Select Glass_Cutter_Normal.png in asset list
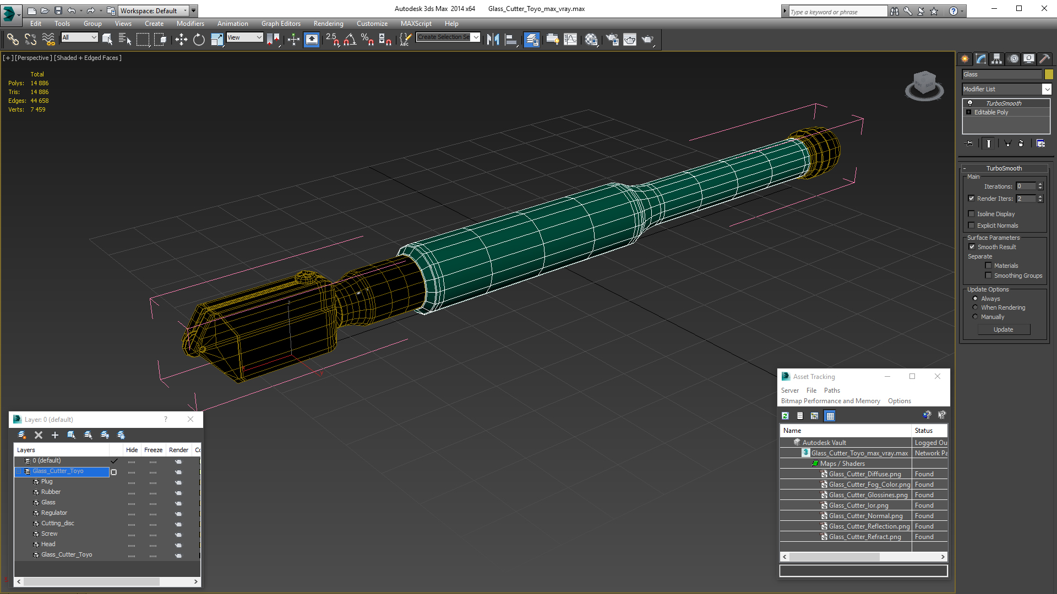This screenshot has height=594, width=1057. click(865, 516)
